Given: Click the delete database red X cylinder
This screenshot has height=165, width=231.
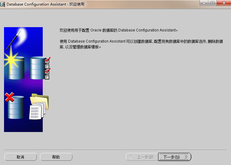Looking at the screenshot, I should tap(15, 105).
